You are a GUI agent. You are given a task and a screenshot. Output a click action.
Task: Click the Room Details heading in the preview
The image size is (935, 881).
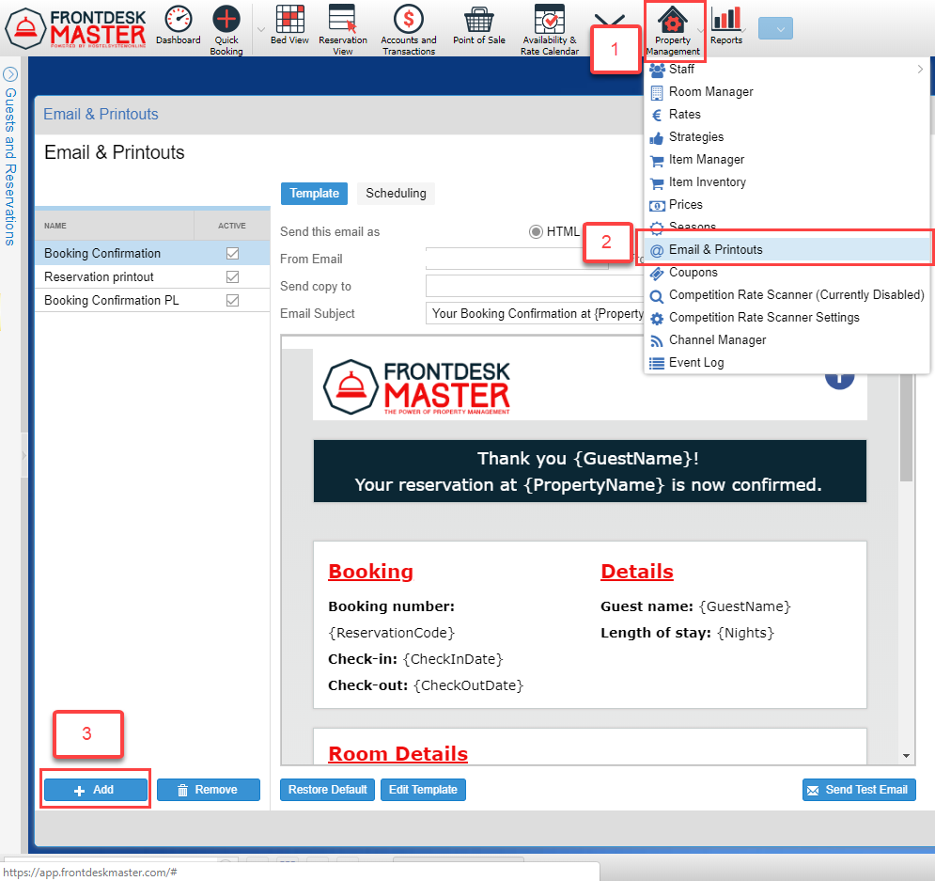pyautogui.click(x=397, y=753)
